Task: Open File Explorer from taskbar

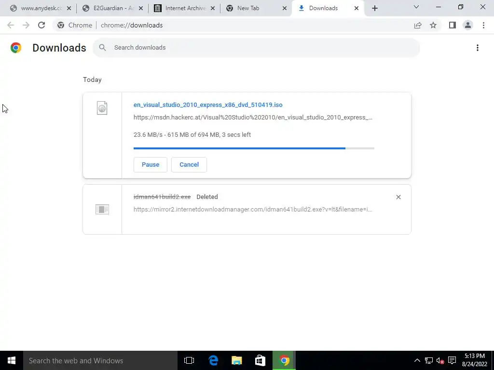Action: click(x=236, y=360)
